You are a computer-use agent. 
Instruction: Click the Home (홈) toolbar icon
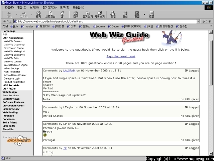[62, 14]
